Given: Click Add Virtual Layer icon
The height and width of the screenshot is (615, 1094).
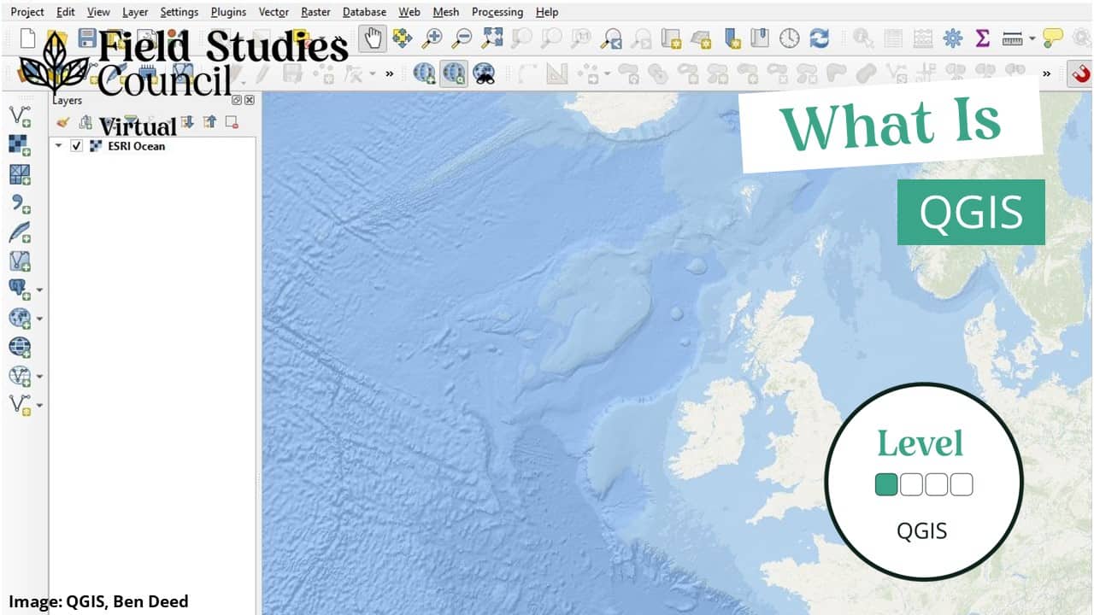Looking at the screenshot, I should click(x=20, y=261).
